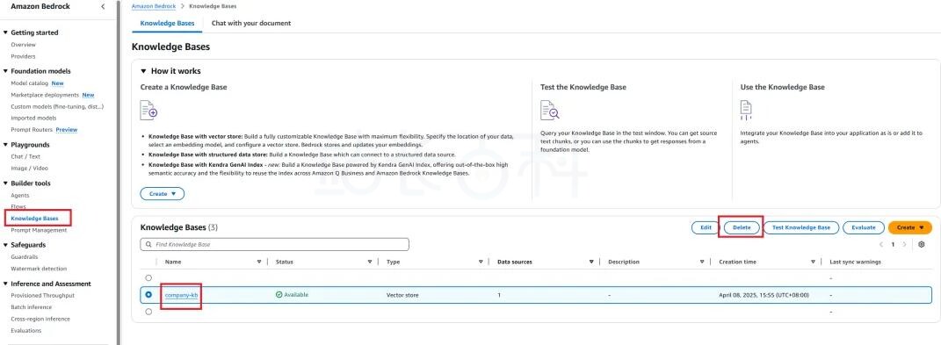Select the radio button below company-kb
This screenshot has height=345, width=941.
point(148,312)
